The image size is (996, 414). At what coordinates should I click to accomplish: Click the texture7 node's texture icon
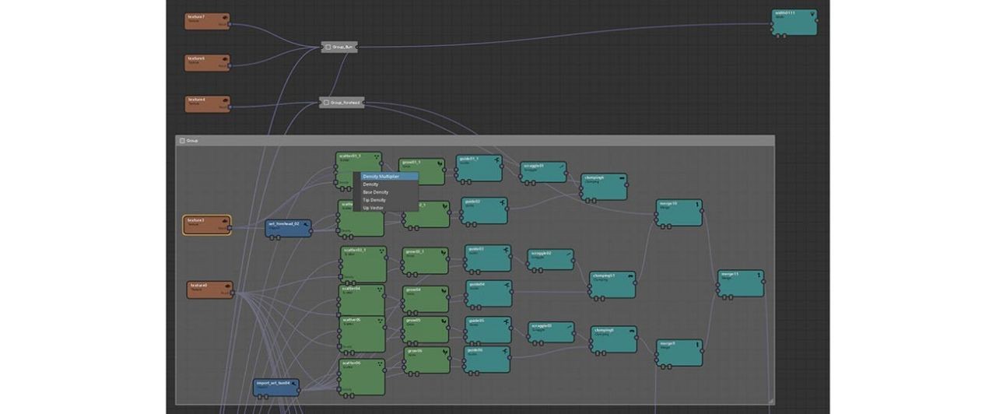[x=225, y=16]
